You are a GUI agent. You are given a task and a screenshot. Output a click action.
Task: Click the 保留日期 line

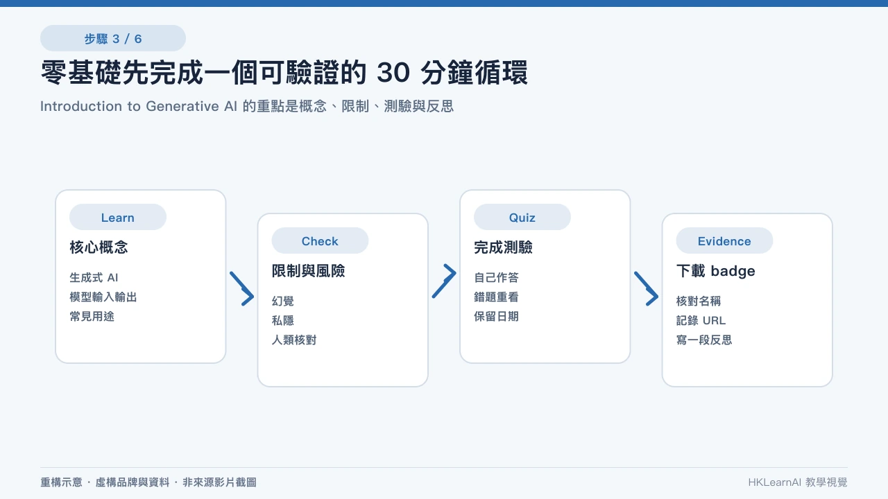point(496,316)
